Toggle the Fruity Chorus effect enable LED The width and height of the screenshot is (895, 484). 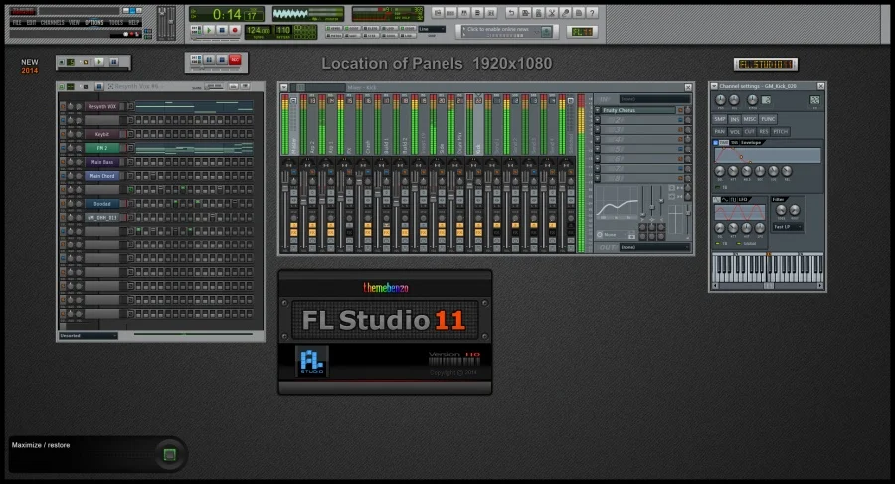coord(680,110)
